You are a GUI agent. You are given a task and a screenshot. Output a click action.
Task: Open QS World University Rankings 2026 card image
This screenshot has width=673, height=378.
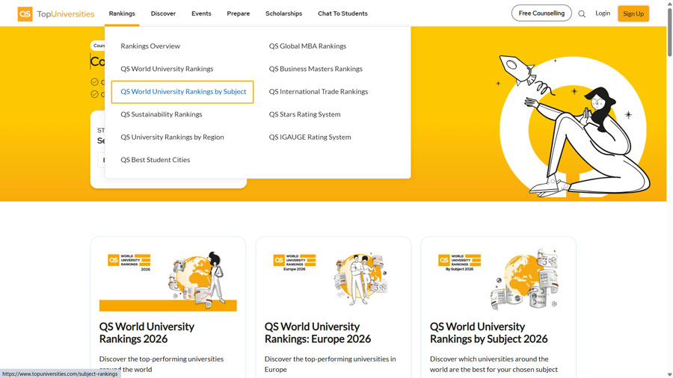(x=168, y=279)
